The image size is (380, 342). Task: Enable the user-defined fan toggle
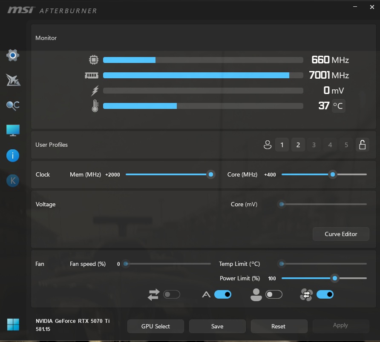[274, 294]
